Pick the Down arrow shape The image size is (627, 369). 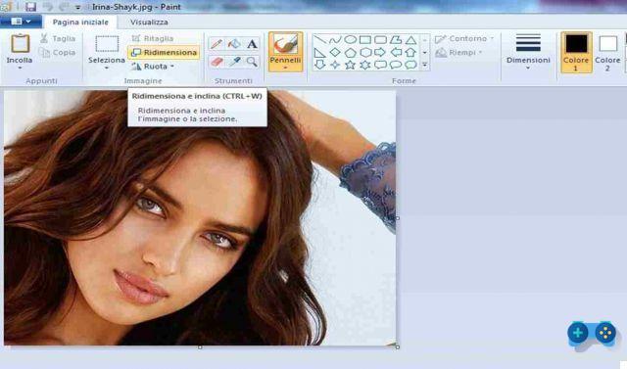coord(320,65)
